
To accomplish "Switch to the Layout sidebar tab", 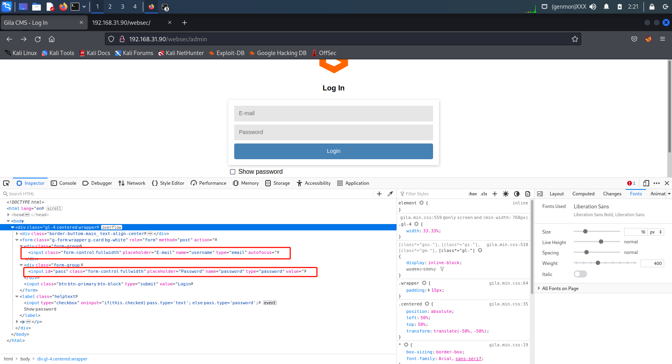I will (556, 194).
